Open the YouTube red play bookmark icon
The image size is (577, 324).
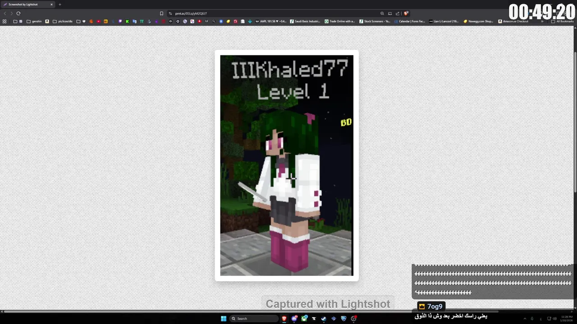tap(98, 21)
